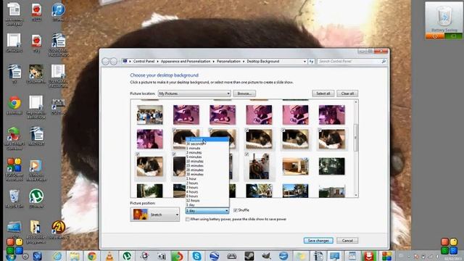
Task: Open VLC media player from taskbar
Action: tap(109, 256)
